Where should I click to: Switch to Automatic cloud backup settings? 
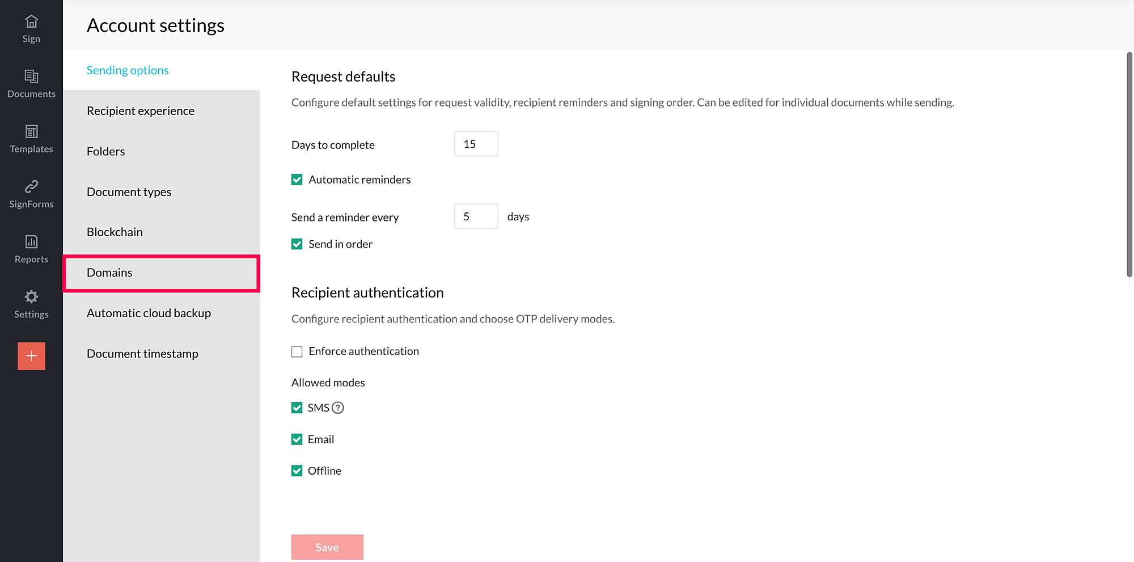click(149, 313)
